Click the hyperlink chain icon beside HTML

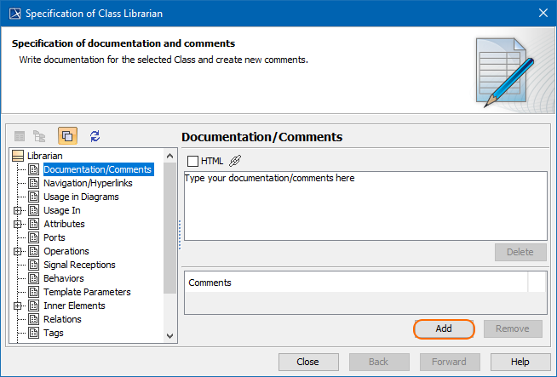(236, 161)
